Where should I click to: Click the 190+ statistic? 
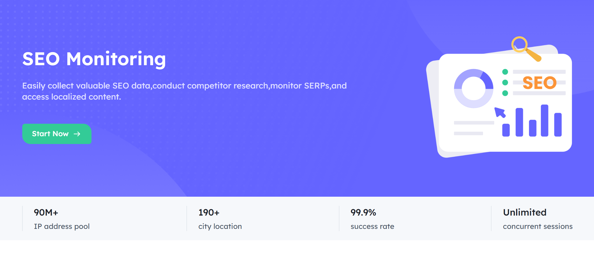pyautogui.click(x=209, y=213)
